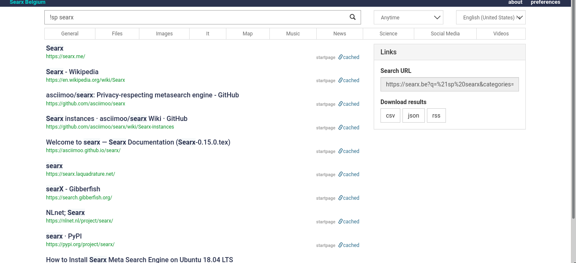
Task: Open the searx.laquadrature.net result link
Action: click(80, 174)
